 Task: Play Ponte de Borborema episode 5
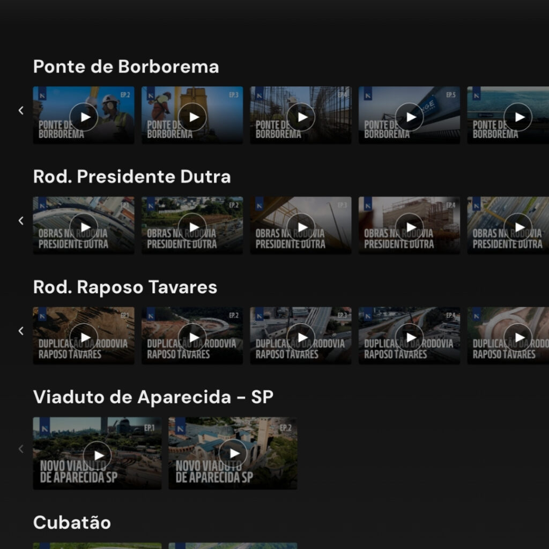pos(410,117)
